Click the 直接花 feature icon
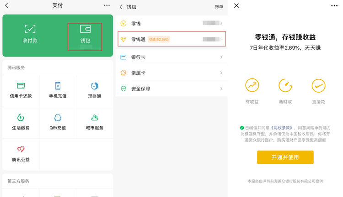The width and height of the screenshot is (343, 197). pos(318,85)
